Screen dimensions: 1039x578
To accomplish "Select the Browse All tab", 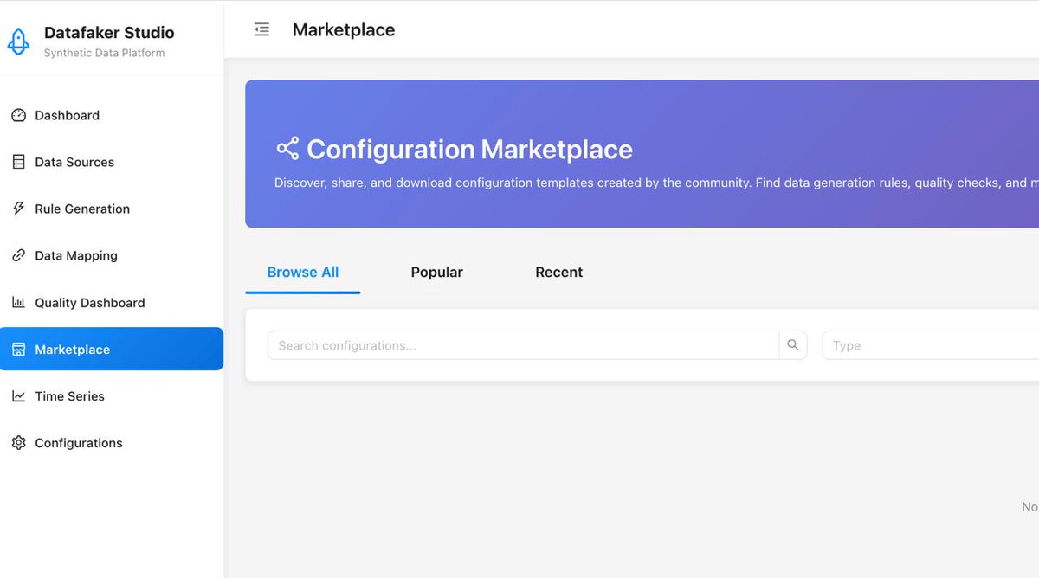I will (x=302, y=272).
